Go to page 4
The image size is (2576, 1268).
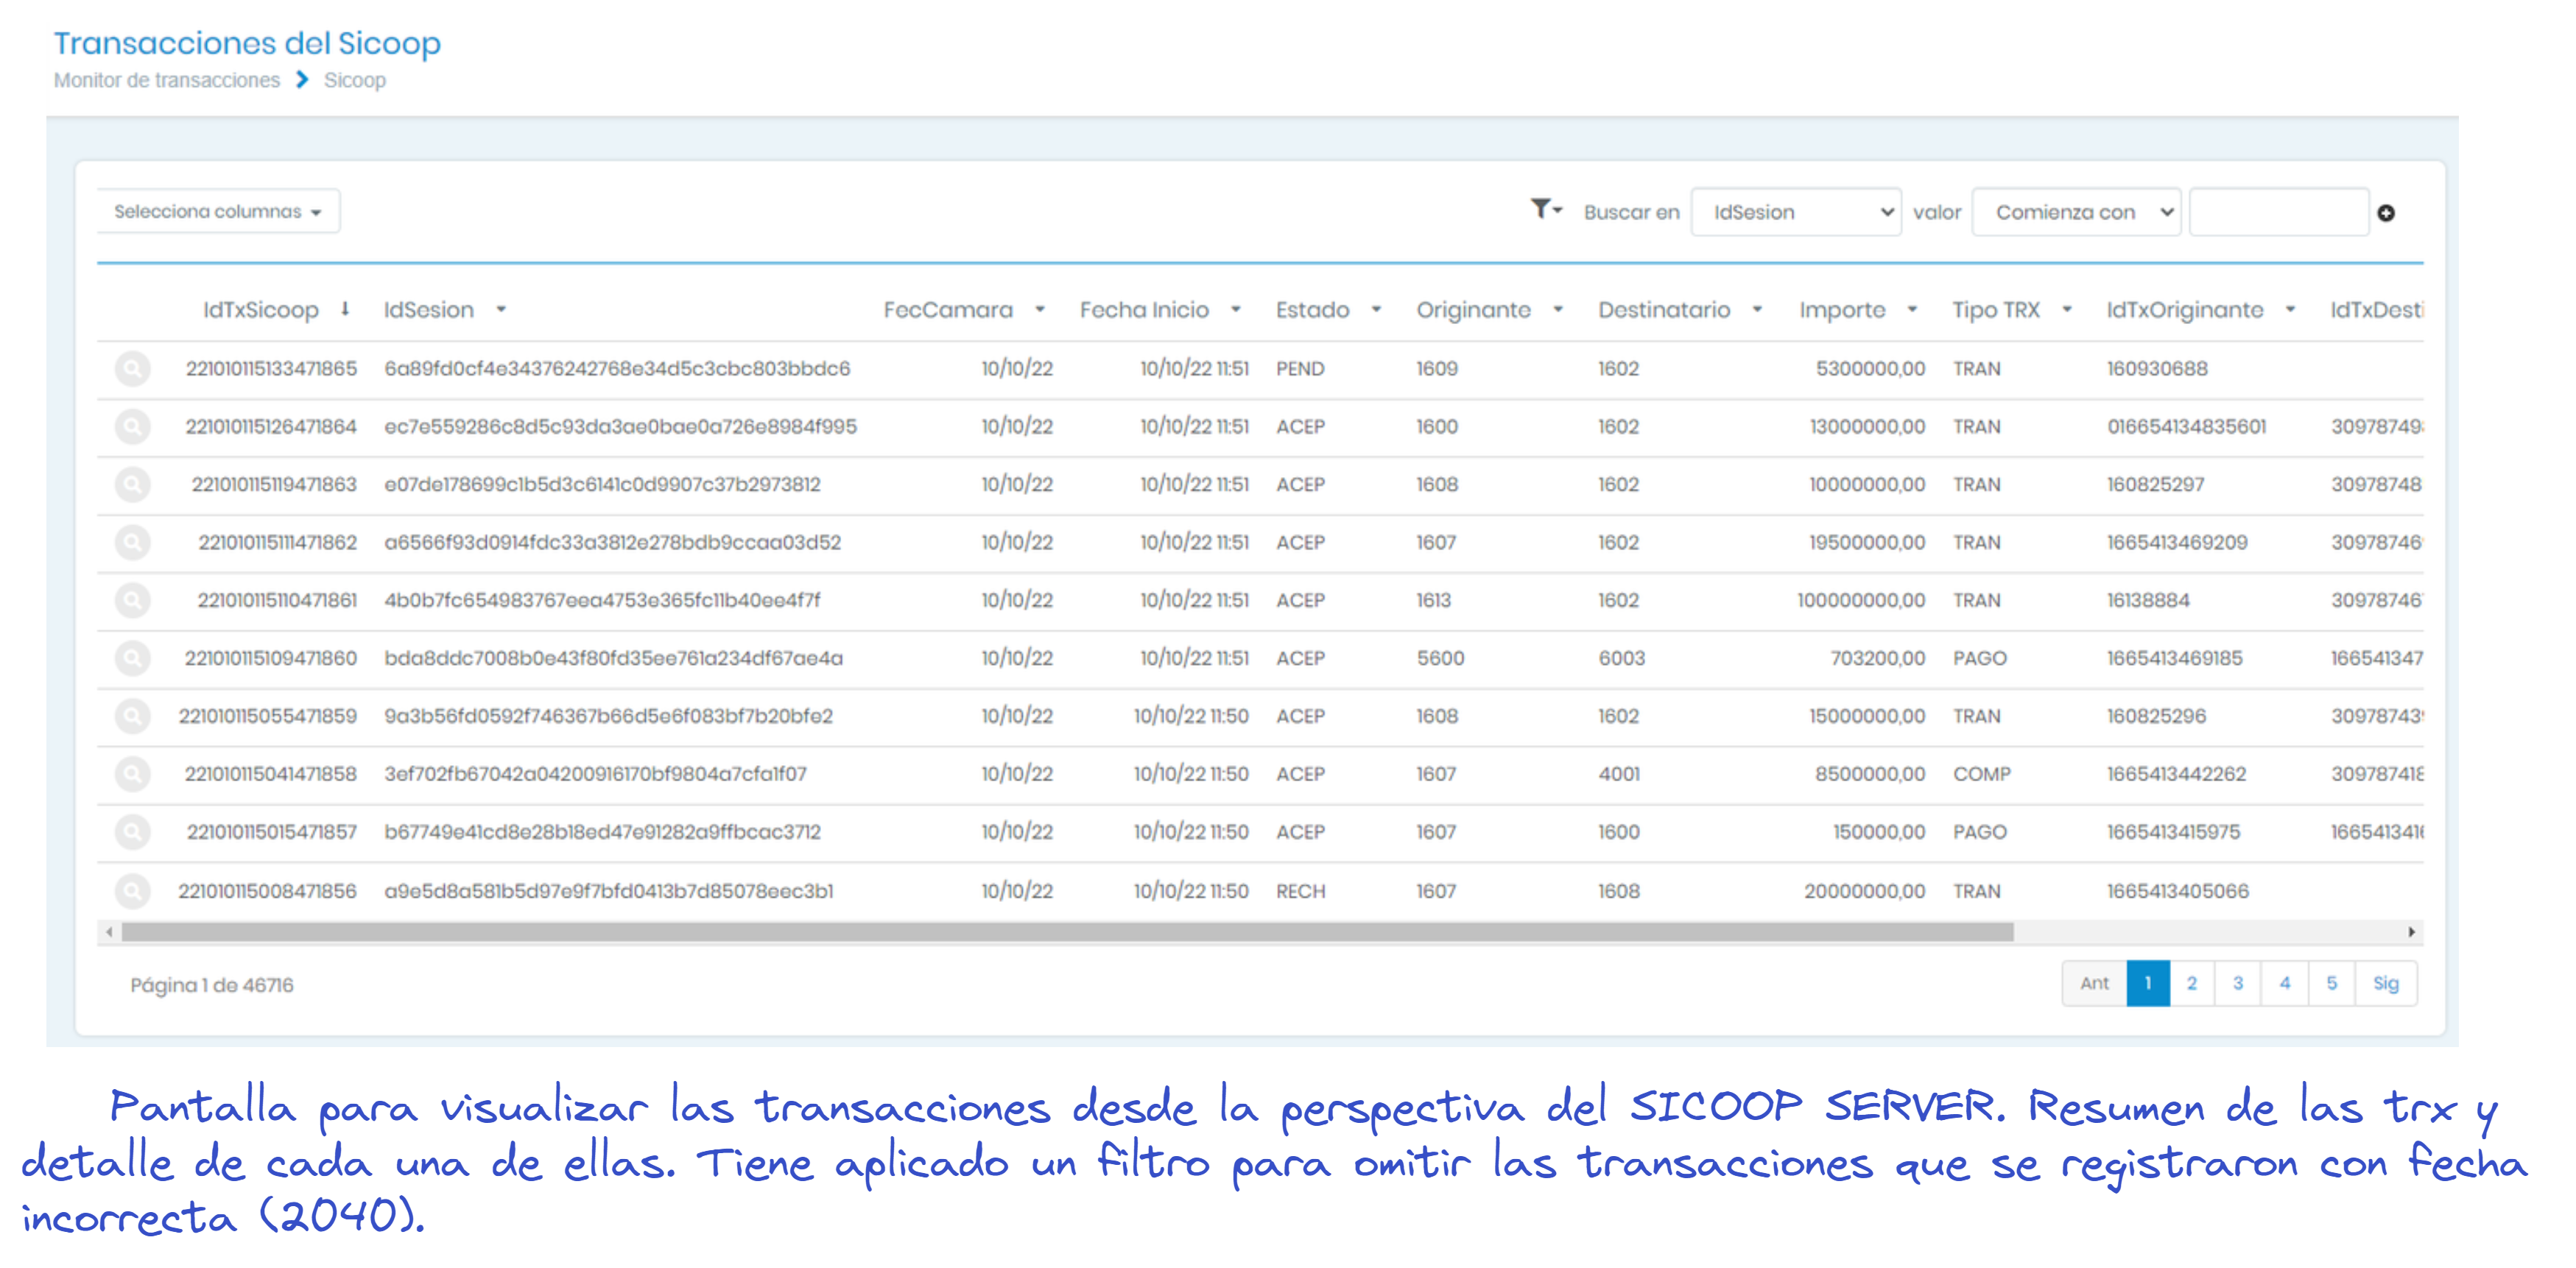pyautogui.click(x=2285, y=983)
